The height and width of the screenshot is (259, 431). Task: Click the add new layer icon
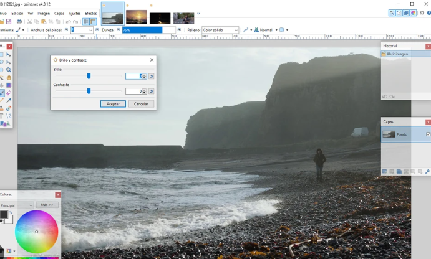tap(385, 172)
